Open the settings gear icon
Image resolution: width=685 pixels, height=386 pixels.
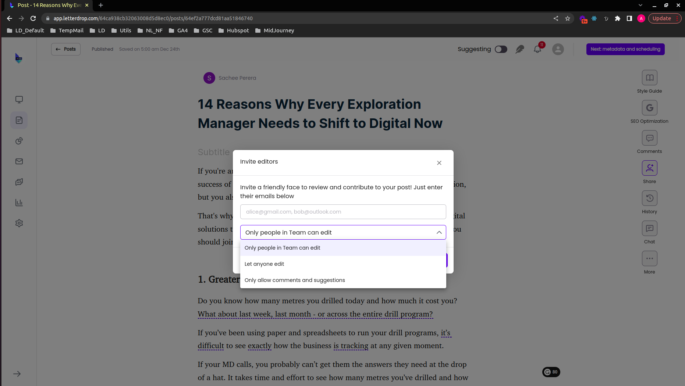(x=19, y=223)
